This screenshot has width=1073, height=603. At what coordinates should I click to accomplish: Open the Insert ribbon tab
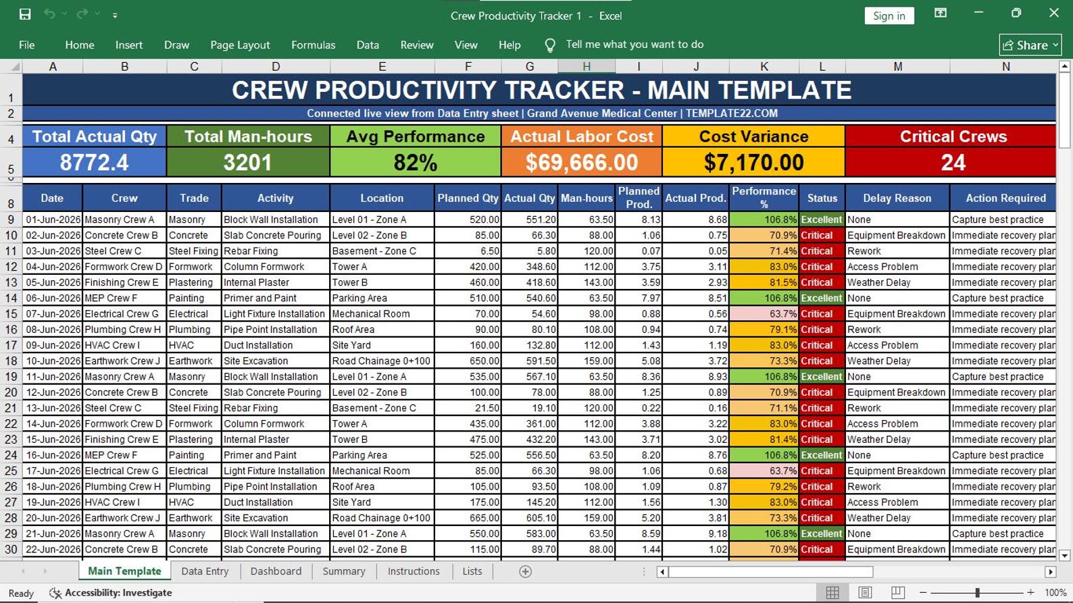tap(129, 45)
